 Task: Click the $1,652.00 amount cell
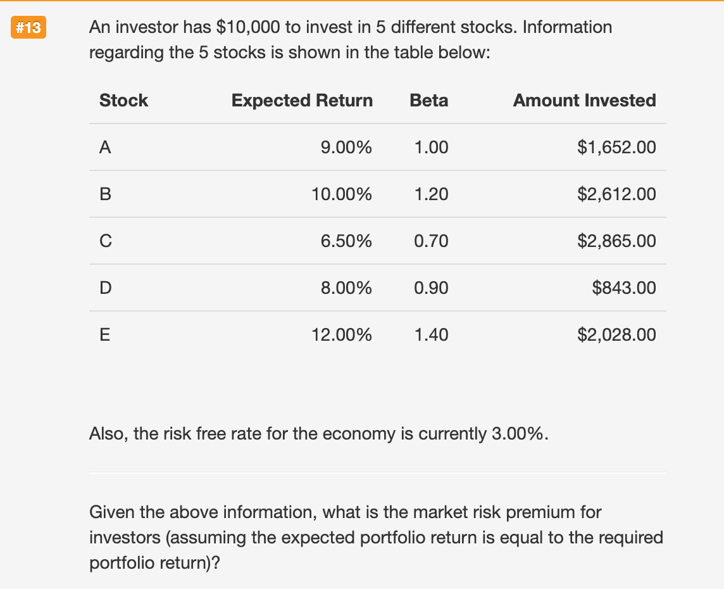coord(616,148)
